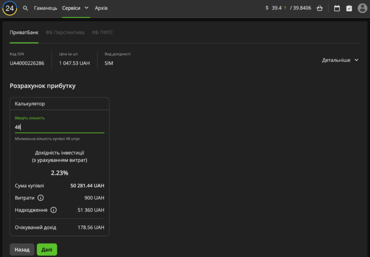Show info about Витрати
The height and width of the screenshot is (257, 370).
pyautogui.click(x=40, y=198)
